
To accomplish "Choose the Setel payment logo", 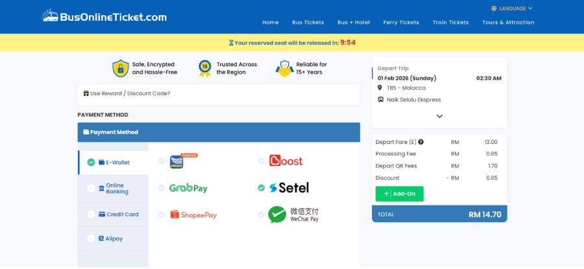I will tap(289, 188).
